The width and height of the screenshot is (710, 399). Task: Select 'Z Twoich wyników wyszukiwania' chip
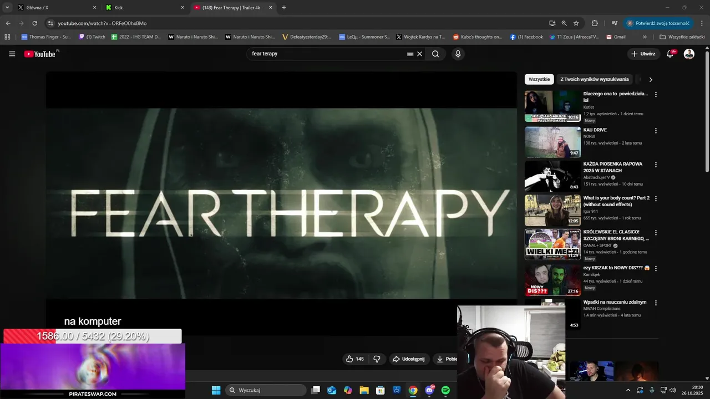click(x=595, y=79)
